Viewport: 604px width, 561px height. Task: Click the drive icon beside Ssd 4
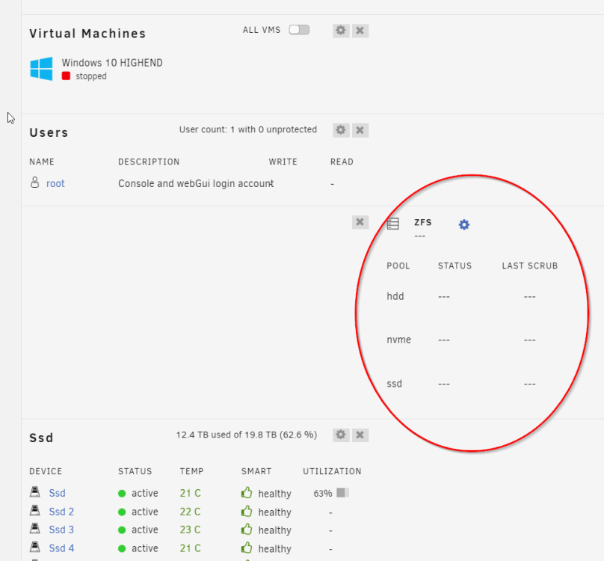(x=35, y=547)
